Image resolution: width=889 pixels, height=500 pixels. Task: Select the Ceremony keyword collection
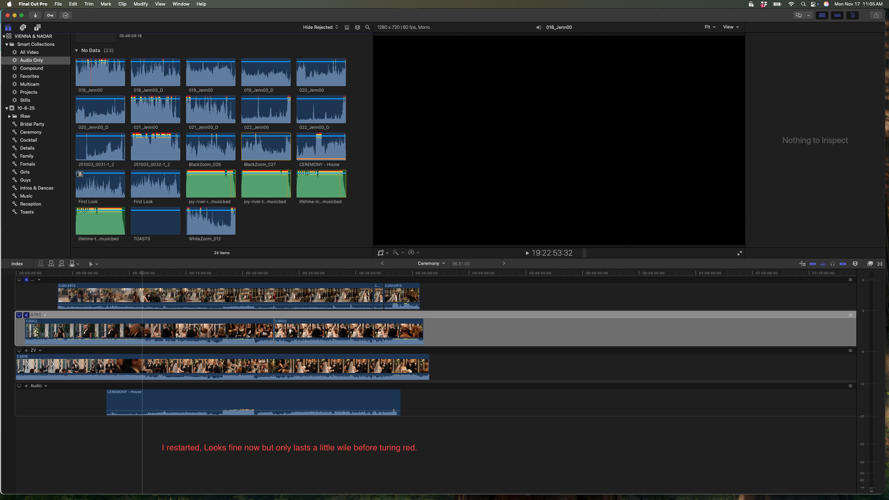tap(31, 132)
